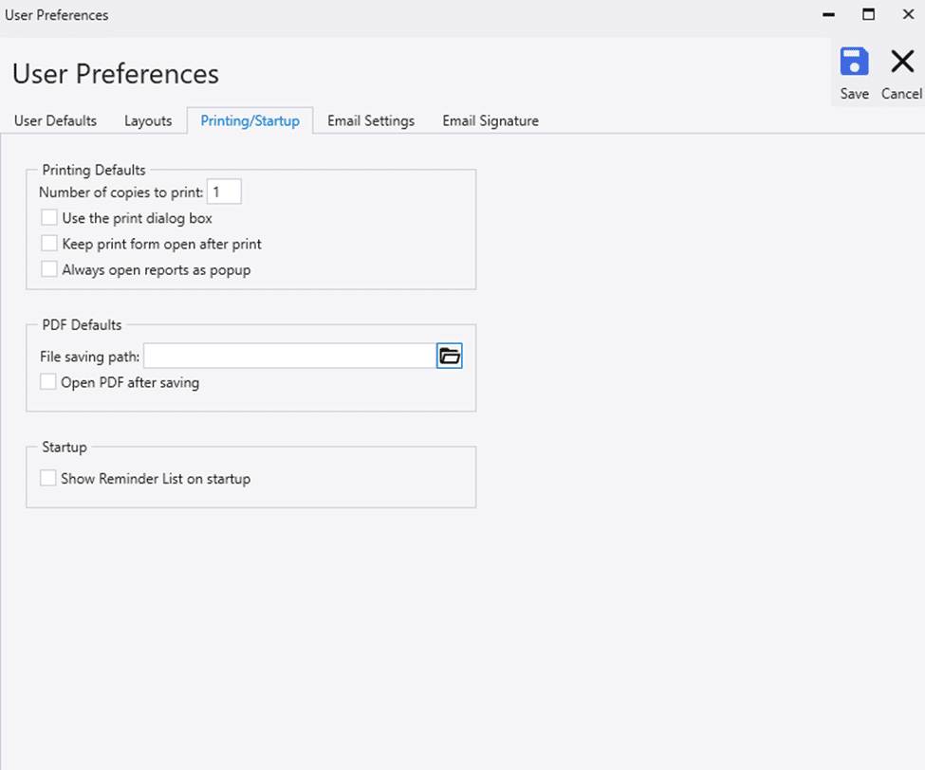
Task: Click the Number of copies field
Action: pyautogui.click(x=224, y=192)
